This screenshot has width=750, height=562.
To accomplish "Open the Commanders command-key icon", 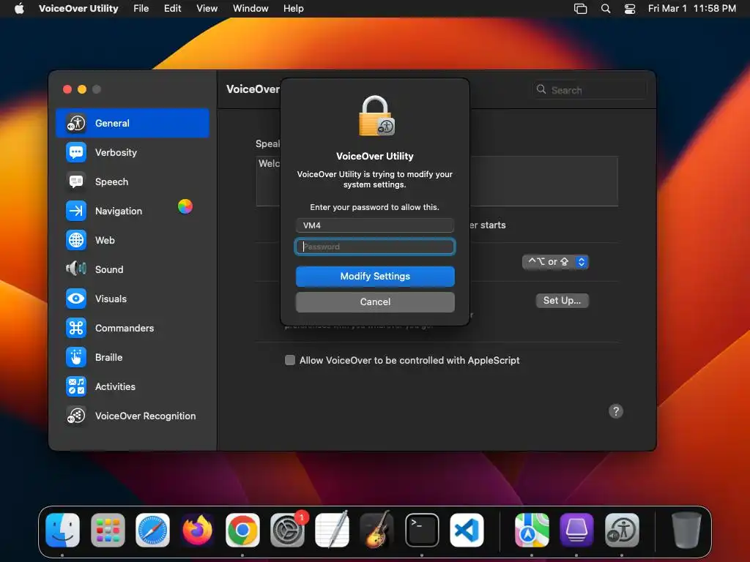I will pos(76,328).
